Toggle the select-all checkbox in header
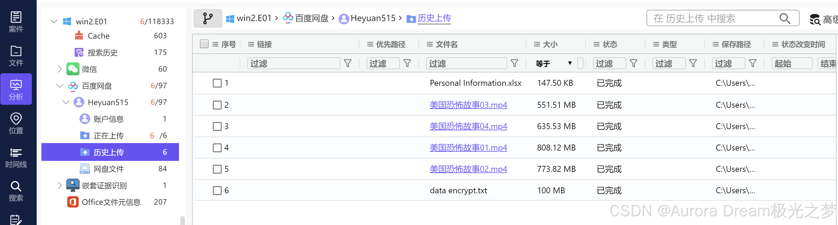The image size is (838, 225). coord(204,44)
